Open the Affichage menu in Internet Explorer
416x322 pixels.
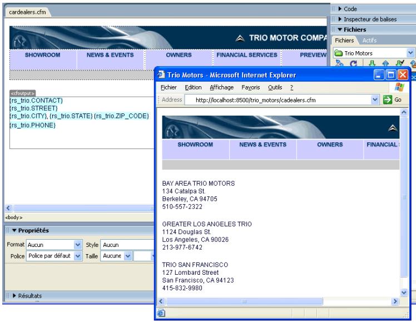pyautogui.click(x=222, y=87)
